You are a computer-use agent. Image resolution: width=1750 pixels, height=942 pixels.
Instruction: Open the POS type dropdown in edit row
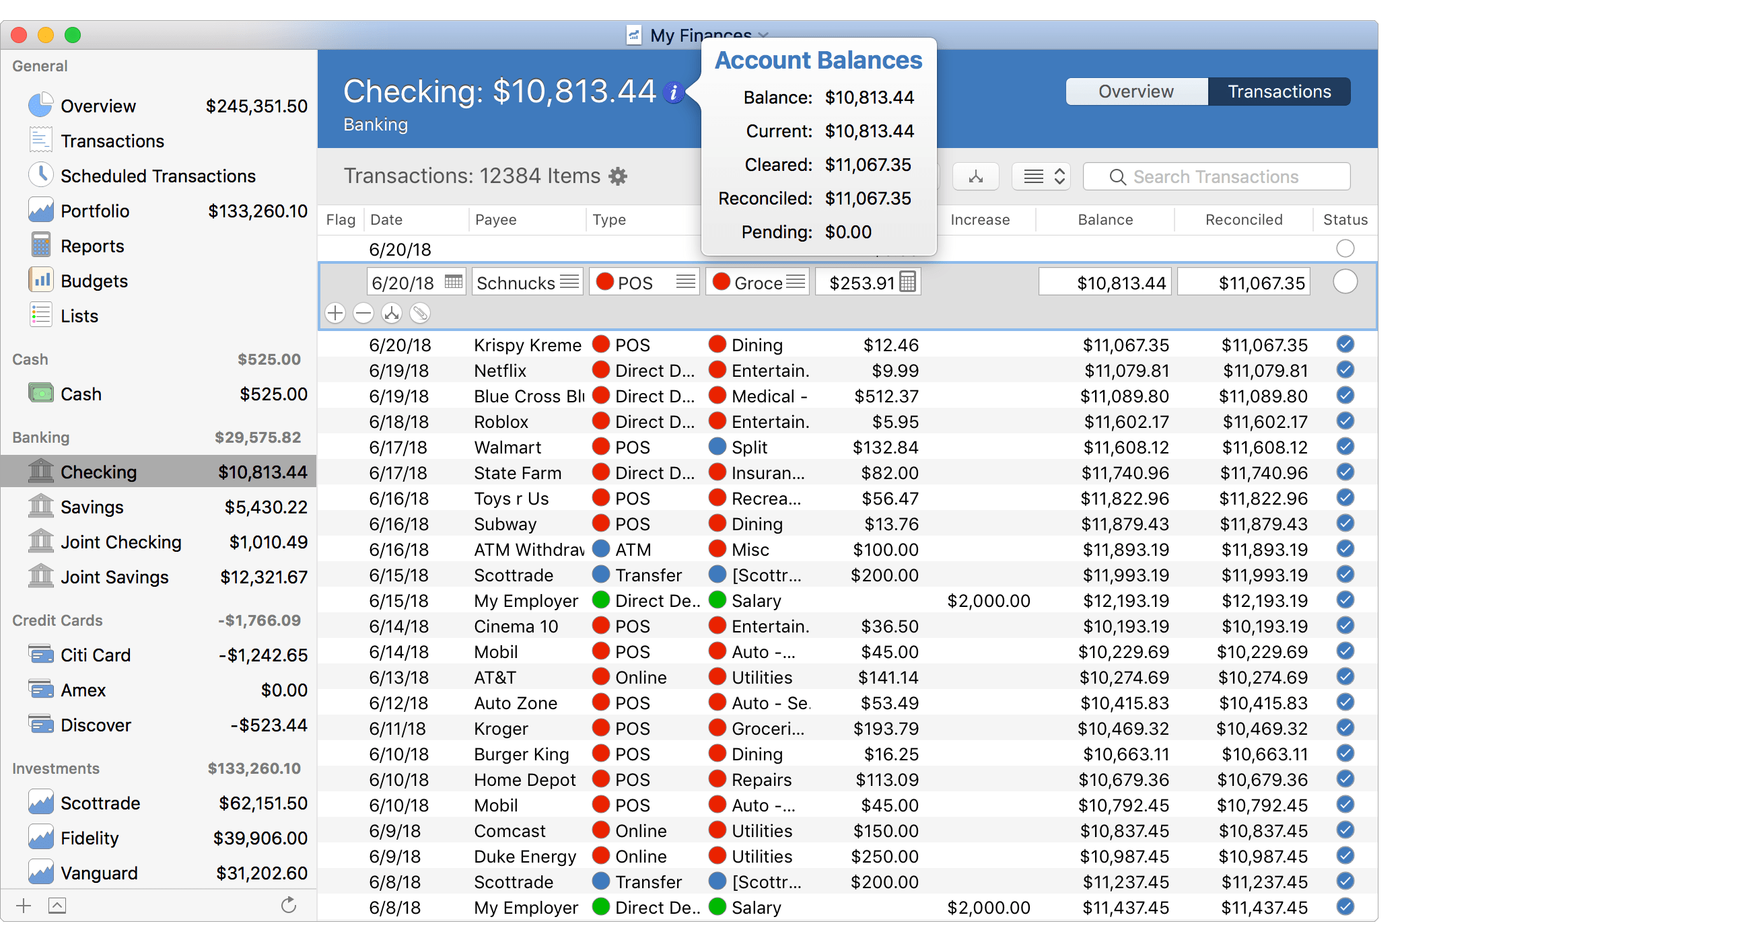click(x=685, y=282)
